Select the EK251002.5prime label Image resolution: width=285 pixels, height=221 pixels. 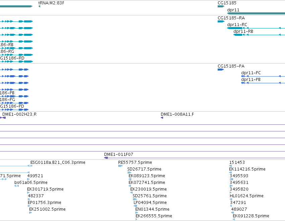pos(47,209)
